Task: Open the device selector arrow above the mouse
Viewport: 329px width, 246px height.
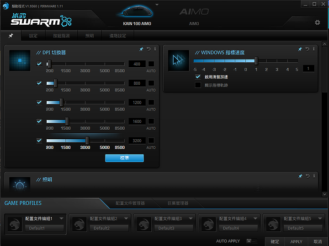Action: coord(157,5)
